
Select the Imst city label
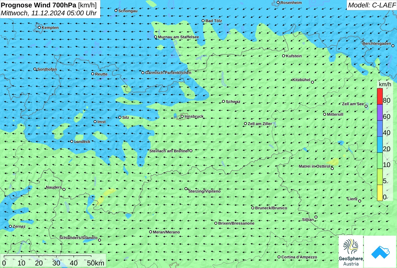tap(102, 122)
